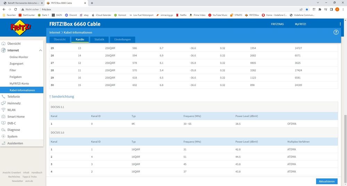The height and width of the screenshot is (186, 347).
Task: Select the Kanäle tab
Action: tap(80, 39)
